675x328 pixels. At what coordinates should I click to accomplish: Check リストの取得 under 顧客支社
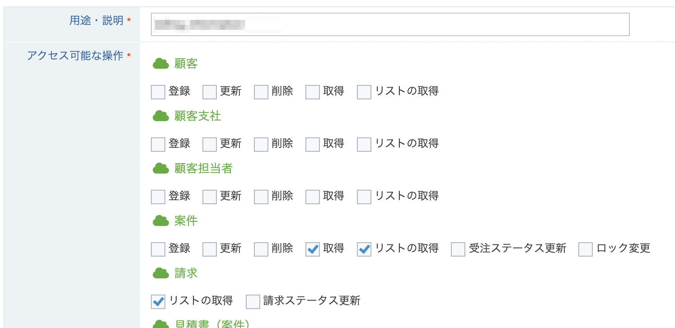[x=364, y=145]
